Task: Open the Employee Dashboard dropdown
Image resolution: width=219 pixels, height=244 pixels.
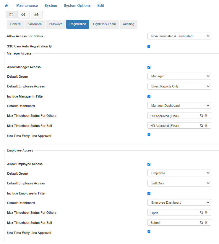Action: 179,202
